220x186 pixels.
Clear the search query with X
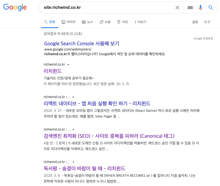click(177, 8)
